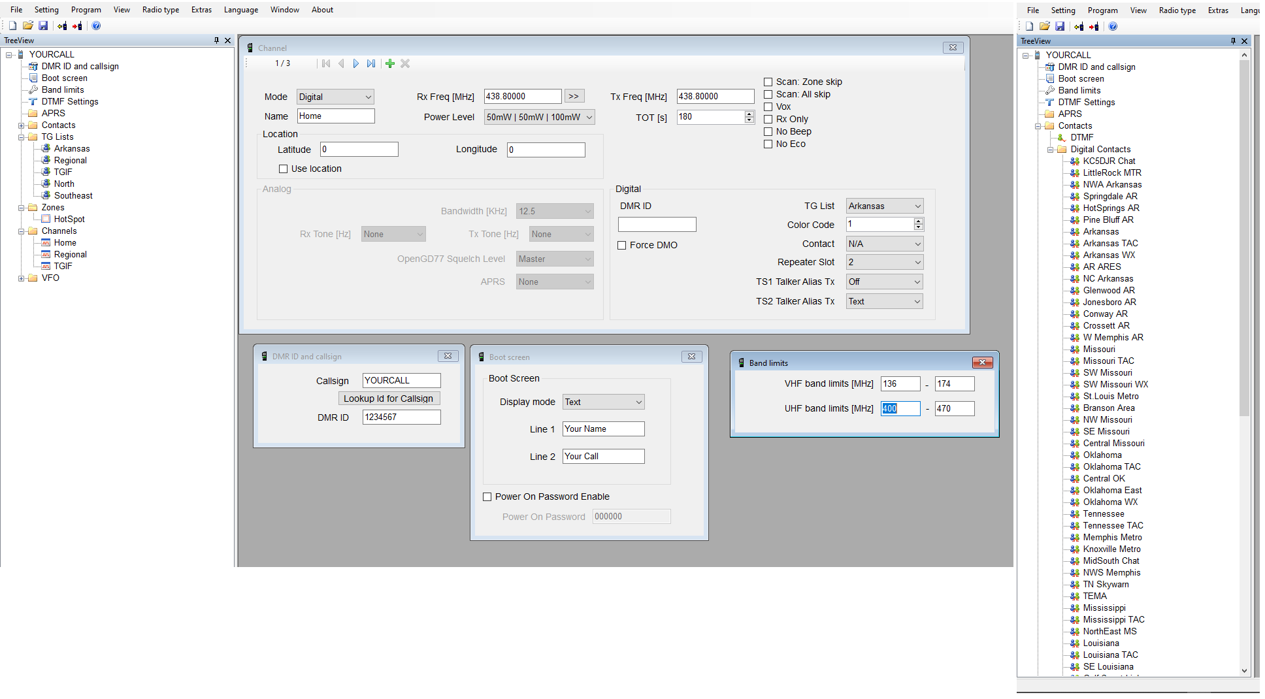Open Boot Screen Display mode dropdown
The height and width of the screenshot is (699, 1265).
604,402
